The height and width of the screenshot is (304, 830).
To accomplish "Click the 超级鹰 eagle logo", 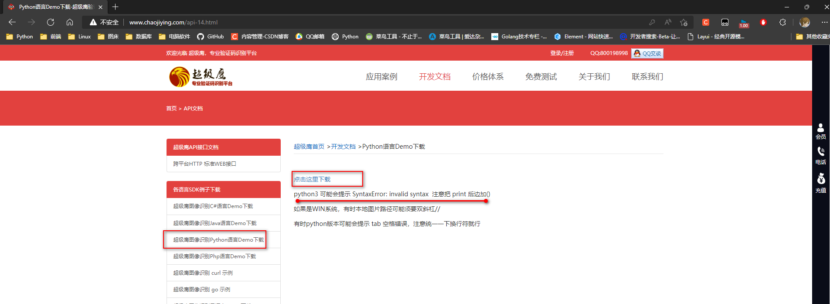I will point(201,77).
